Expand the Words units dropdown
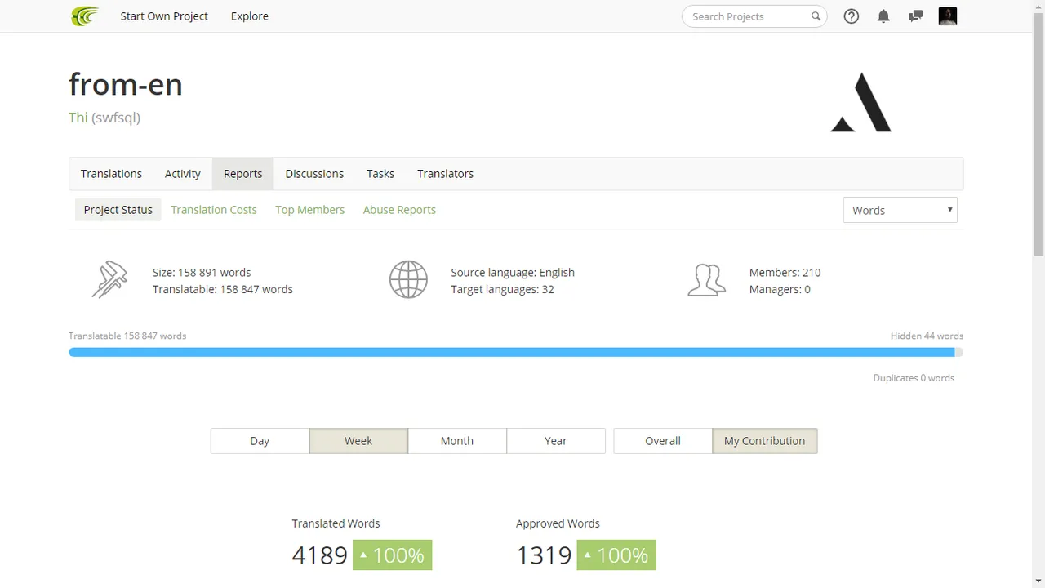The width and height of the screenshot is (1045, 588). (900, 210)
